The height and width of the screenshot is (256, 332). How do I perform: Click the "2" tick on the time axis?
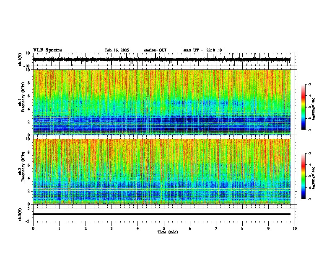(86, 228)
